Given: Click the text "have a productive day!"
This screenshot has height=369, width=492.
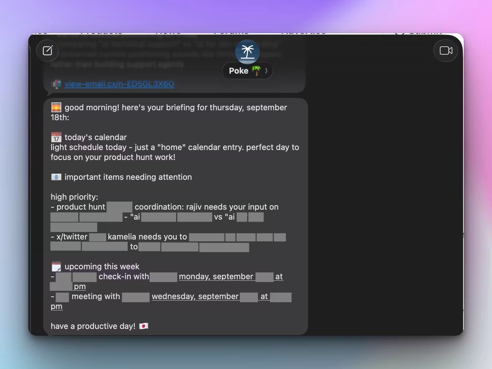Looking at the screenshot, I should coord(93,326).
